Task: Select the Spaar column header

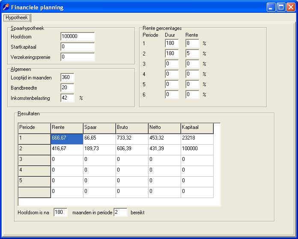Action: pos(99,128)
